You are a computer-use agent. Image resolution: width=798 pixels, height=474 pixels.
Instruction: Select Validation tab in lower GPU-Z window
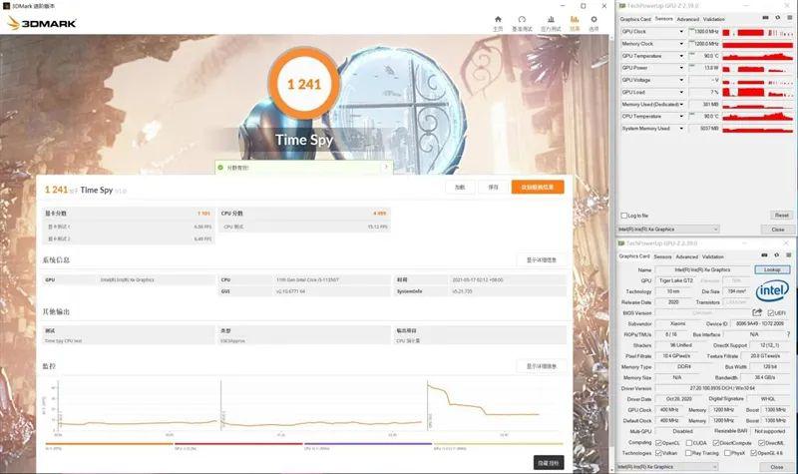point(713,257)
